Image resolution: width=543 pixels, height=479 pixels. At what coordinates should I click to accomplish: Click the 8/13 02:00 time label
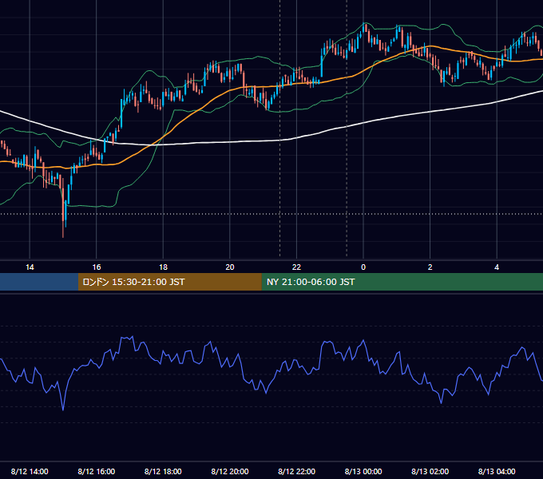click(x=430, y=471)
